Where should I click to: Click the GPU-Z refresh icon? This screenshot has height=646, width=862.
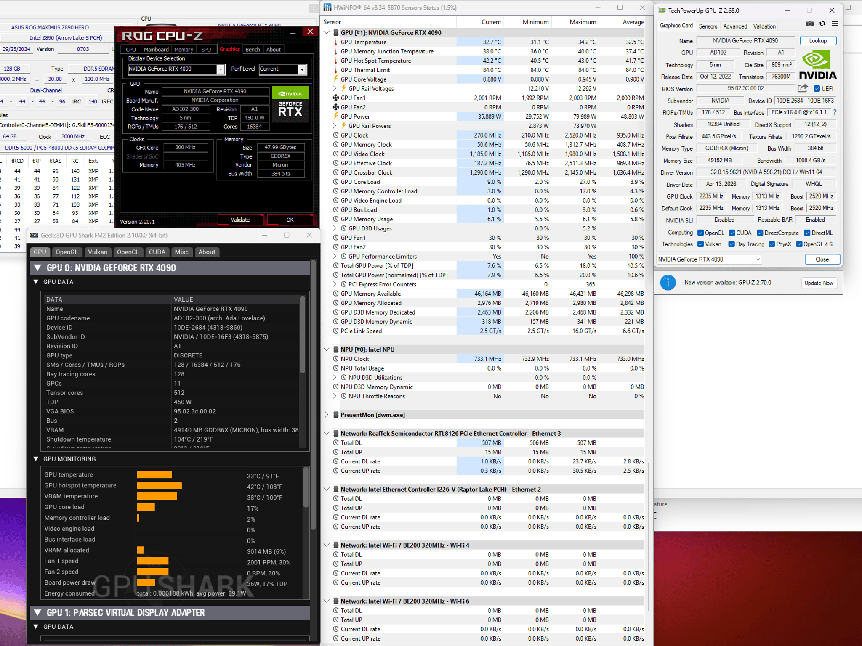point(822,24)
